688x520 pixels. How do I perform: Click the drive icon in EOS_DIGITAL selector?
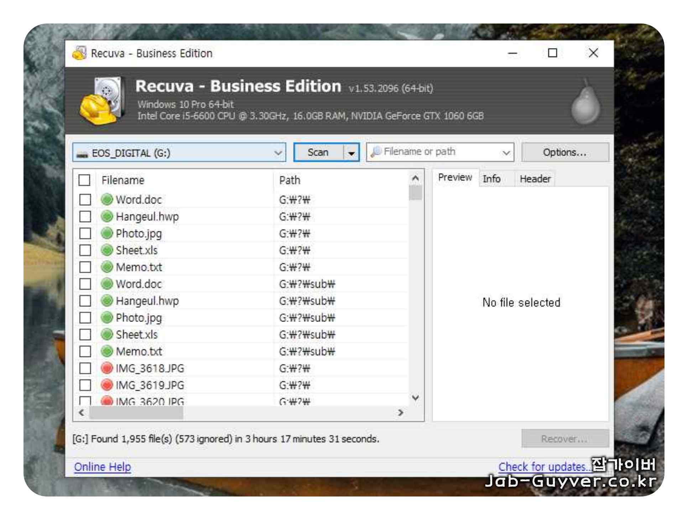(x=82, y=154)
